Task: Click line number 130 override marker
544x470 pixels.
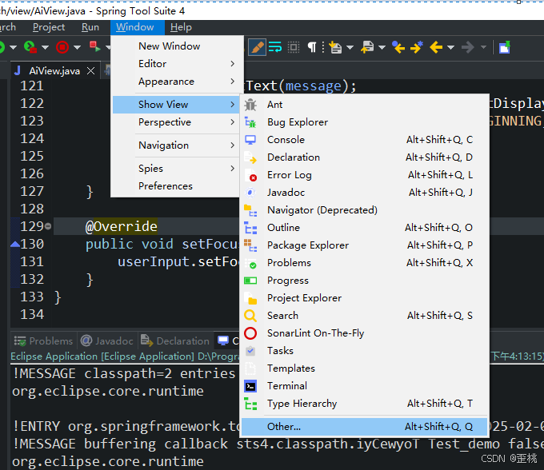Action: pyautogui.click(x=15, y=245)
